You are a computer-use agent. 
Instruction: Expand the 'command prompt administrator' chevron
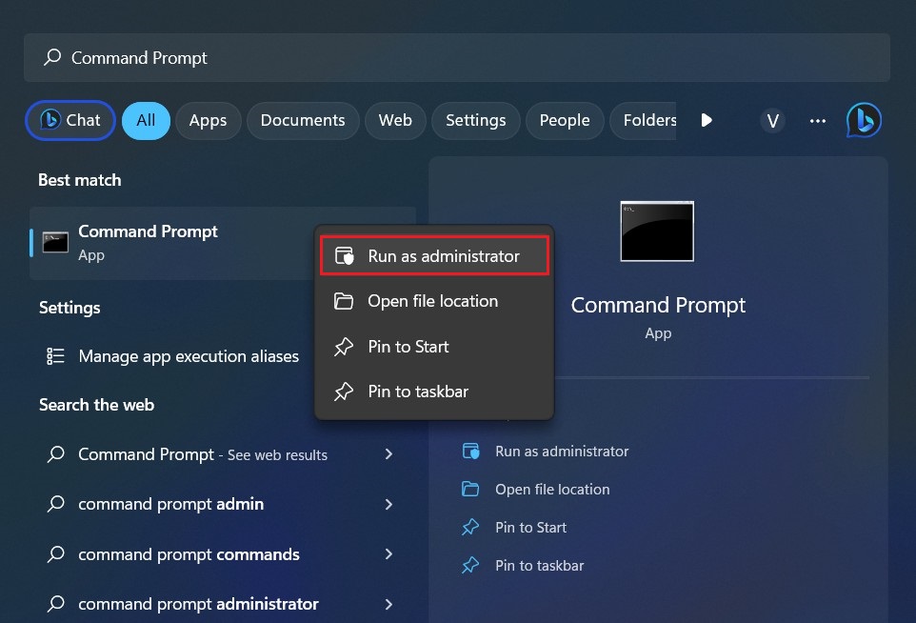389,604
